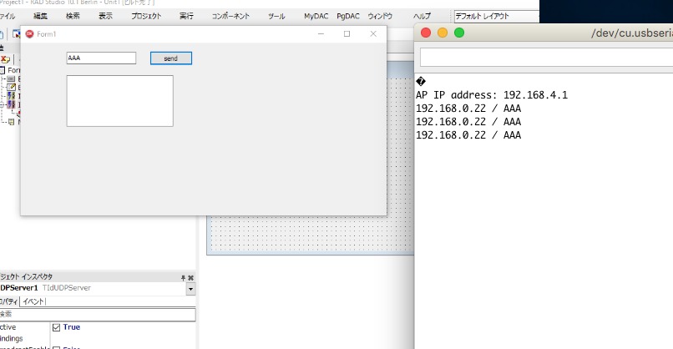Click the green zoom button on serial monitor

tap(458, 33)
